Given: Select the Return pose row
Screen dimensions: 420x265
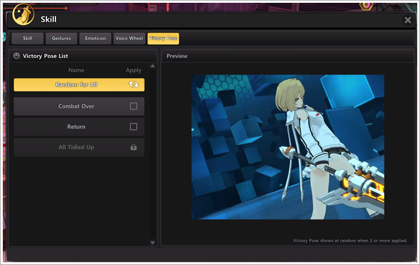Looking at the screenshot, I should (x=79, y=127).
